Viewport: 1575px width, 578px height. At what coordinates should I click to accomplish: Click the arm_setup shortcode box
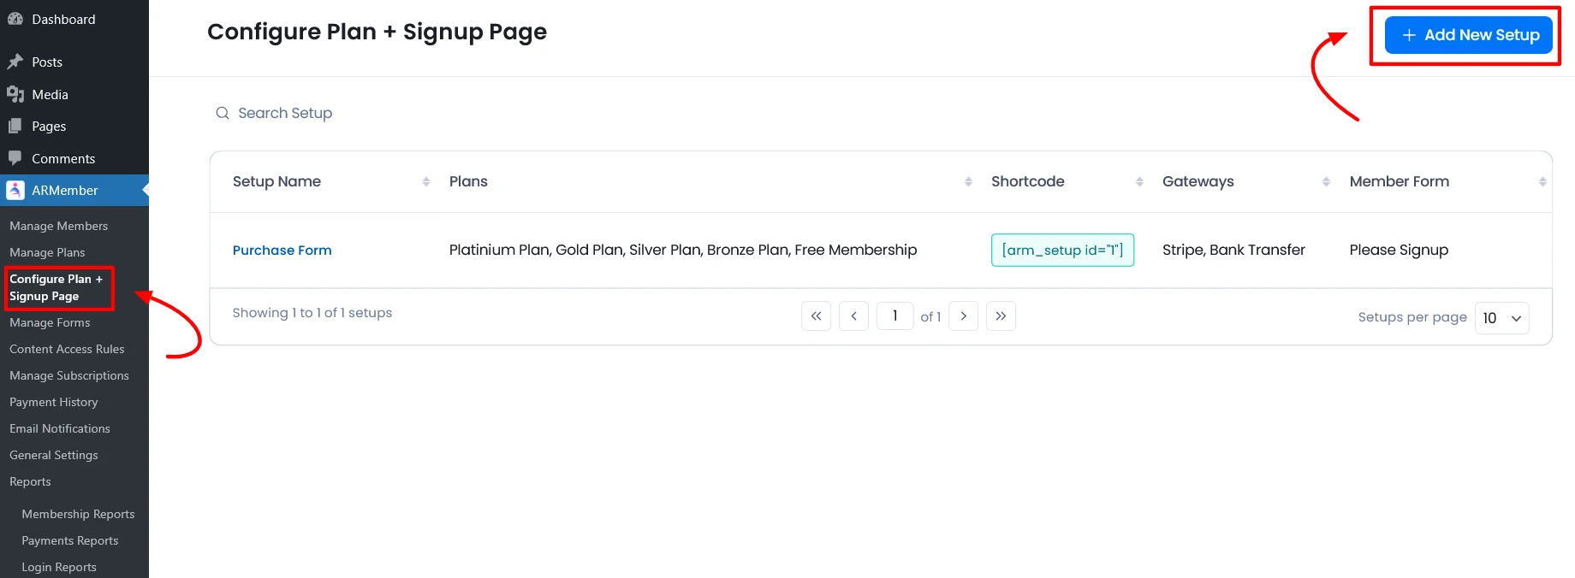(x=1062, y=250)
